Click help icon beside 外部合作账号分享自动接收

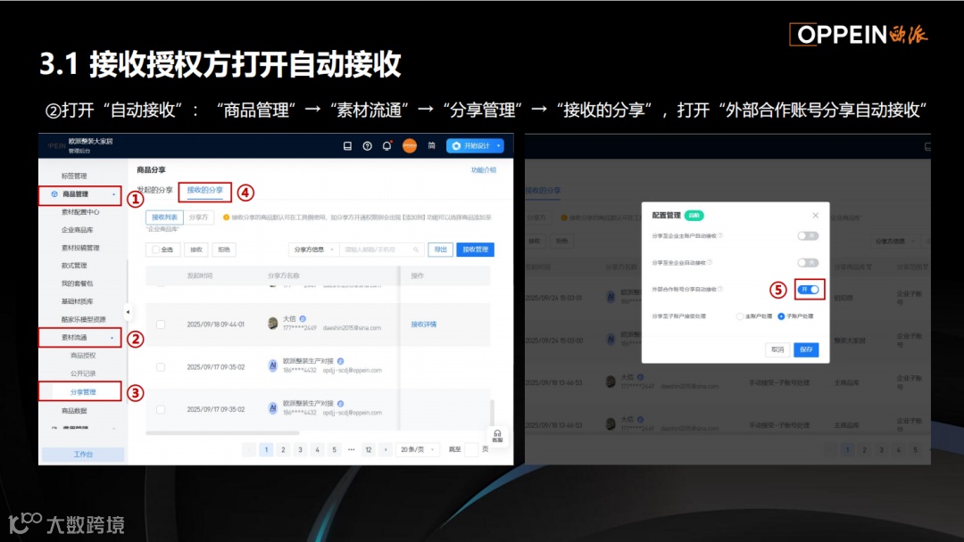[x=720, y=289]
